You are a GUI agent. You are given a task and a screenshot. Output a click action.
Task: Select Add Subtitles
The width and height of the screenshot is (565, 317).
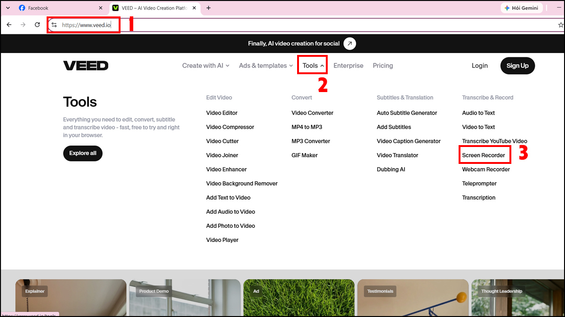tap(394, 127)
